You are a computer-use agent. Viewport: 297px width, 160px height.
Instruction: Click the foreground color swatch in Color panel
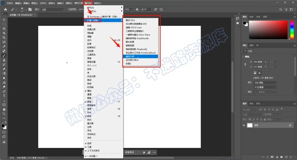(x=244, y=23)
